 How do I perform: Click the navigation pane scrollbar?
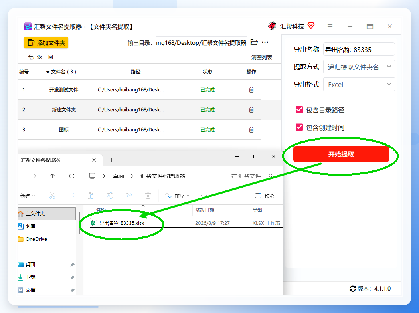[79, 222]
